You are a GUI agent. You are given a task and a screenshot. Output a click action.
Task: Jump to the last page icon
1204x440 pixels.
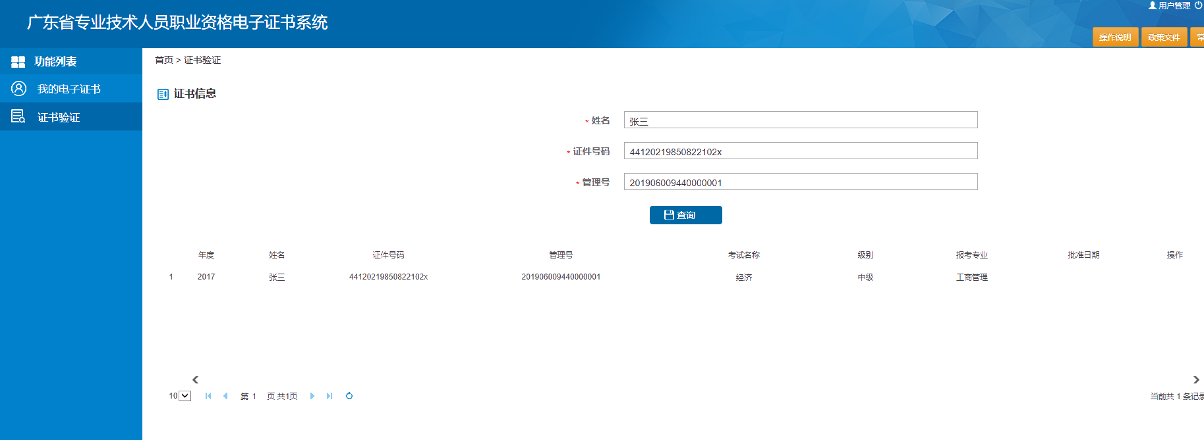330,396
